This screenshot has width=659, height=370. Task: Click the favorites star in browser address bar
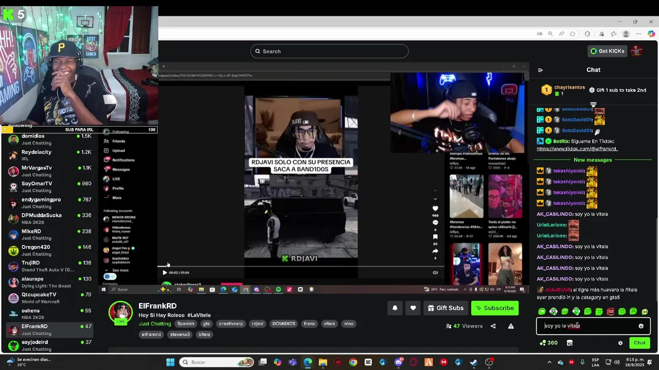point(573,34)
